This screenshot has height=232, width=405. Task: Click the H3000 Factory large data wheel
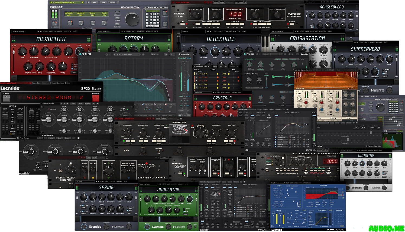[132, 19]
